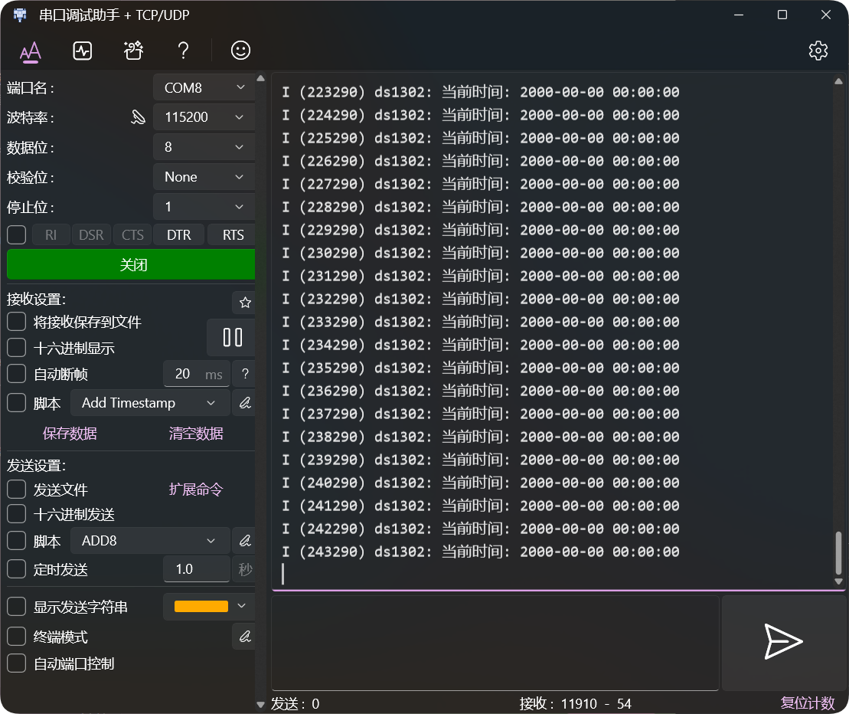Open 扩展命令 link
849x714 pixels.
point(195,490)
